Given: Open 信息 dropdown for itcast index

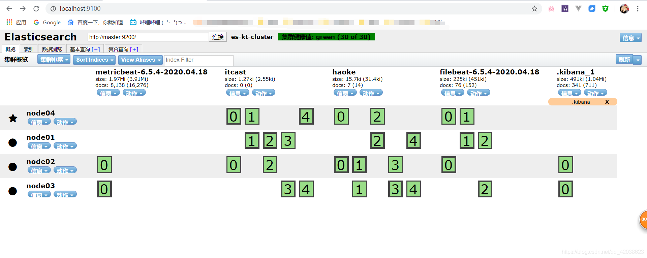Looking at the screenshot, I should (238, 93).
